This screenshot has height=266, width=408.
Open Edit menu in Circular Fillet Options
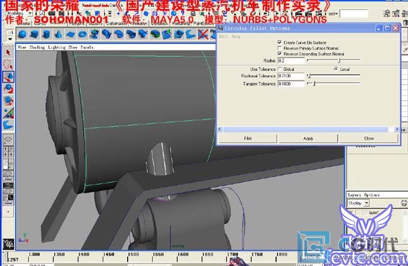223,37
